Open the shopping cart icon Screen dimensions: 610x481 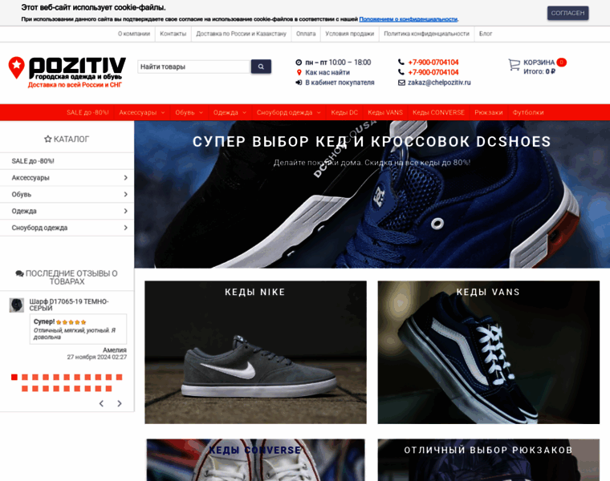pos(514,64)
